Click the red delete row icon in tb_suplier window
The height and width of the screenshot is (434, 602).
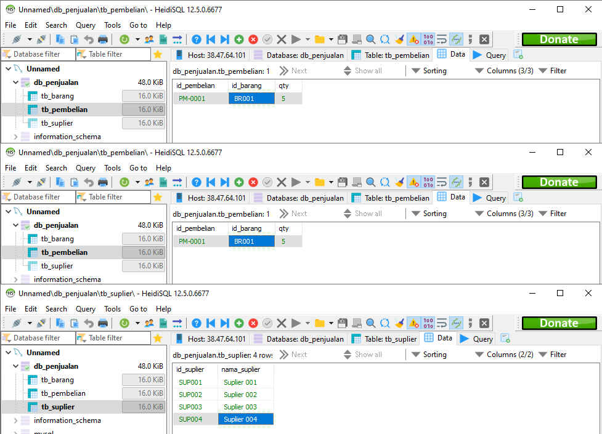click(253, 323)
